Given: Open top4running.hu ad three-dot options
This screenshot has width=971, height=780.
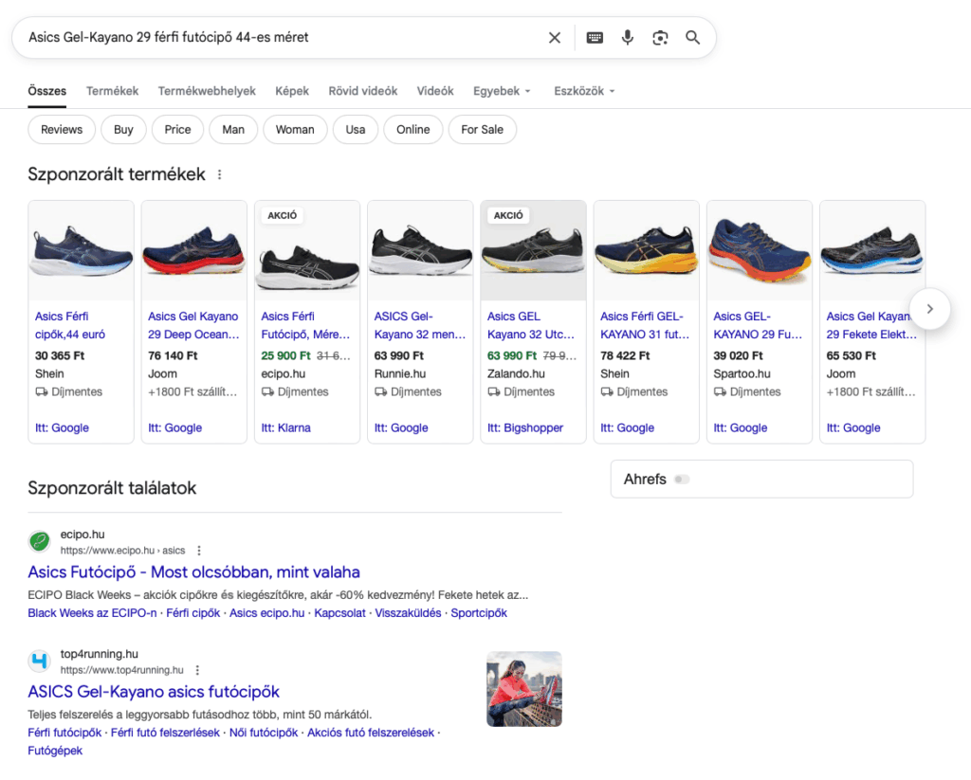Looking at the screenshot, I should coord(197,670).
